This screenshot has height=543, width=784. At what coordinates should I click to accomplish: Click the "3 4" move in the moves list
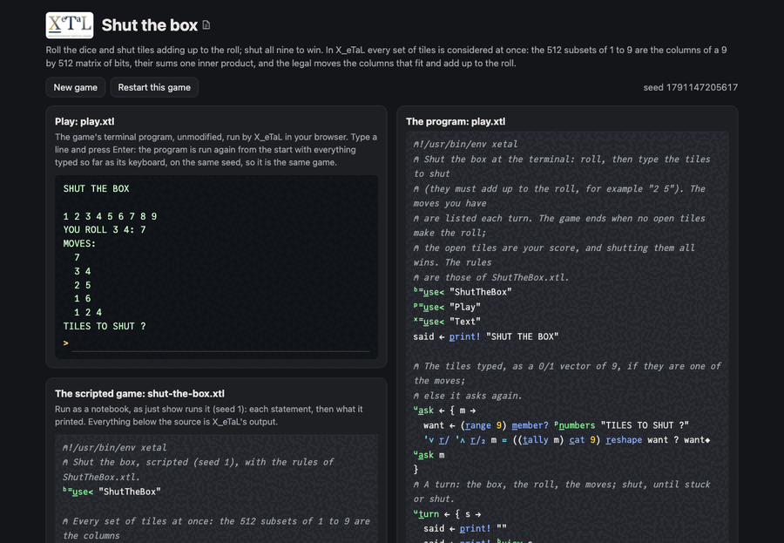click(83, 271)
